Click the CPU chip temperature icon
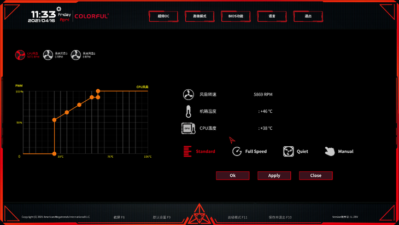This screenshot has width=399, height=225. pos(189,128)
